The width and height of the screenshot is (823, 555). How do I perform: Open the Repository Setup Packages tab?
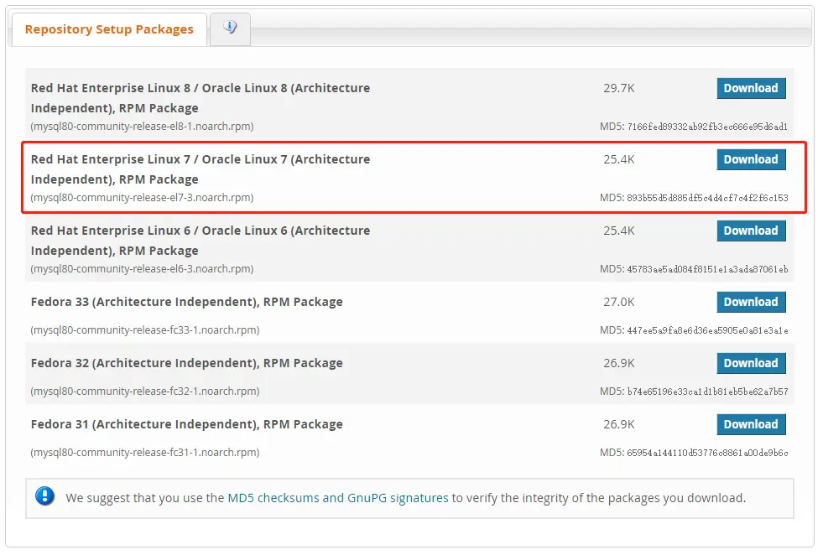109,29
